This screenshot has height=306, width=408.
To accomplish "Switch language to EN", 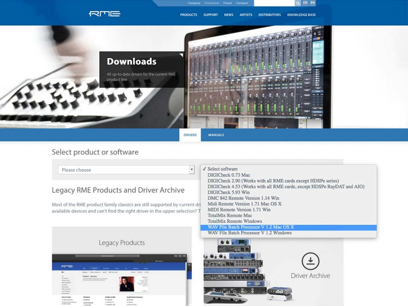I will [x=312, y=3].
